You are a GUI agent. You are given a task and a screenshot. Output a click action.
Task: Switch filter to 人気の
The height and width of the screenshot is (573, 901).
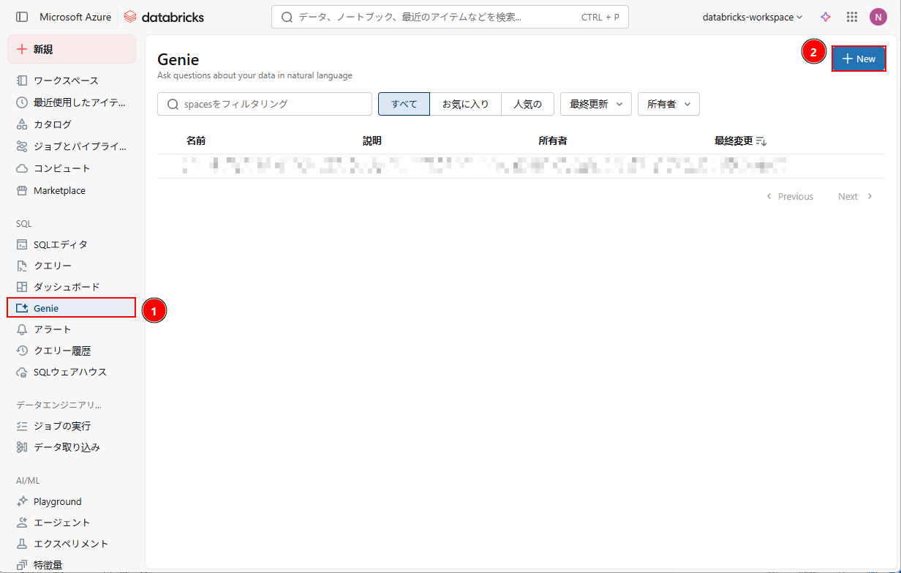click(x=527, y=104)
